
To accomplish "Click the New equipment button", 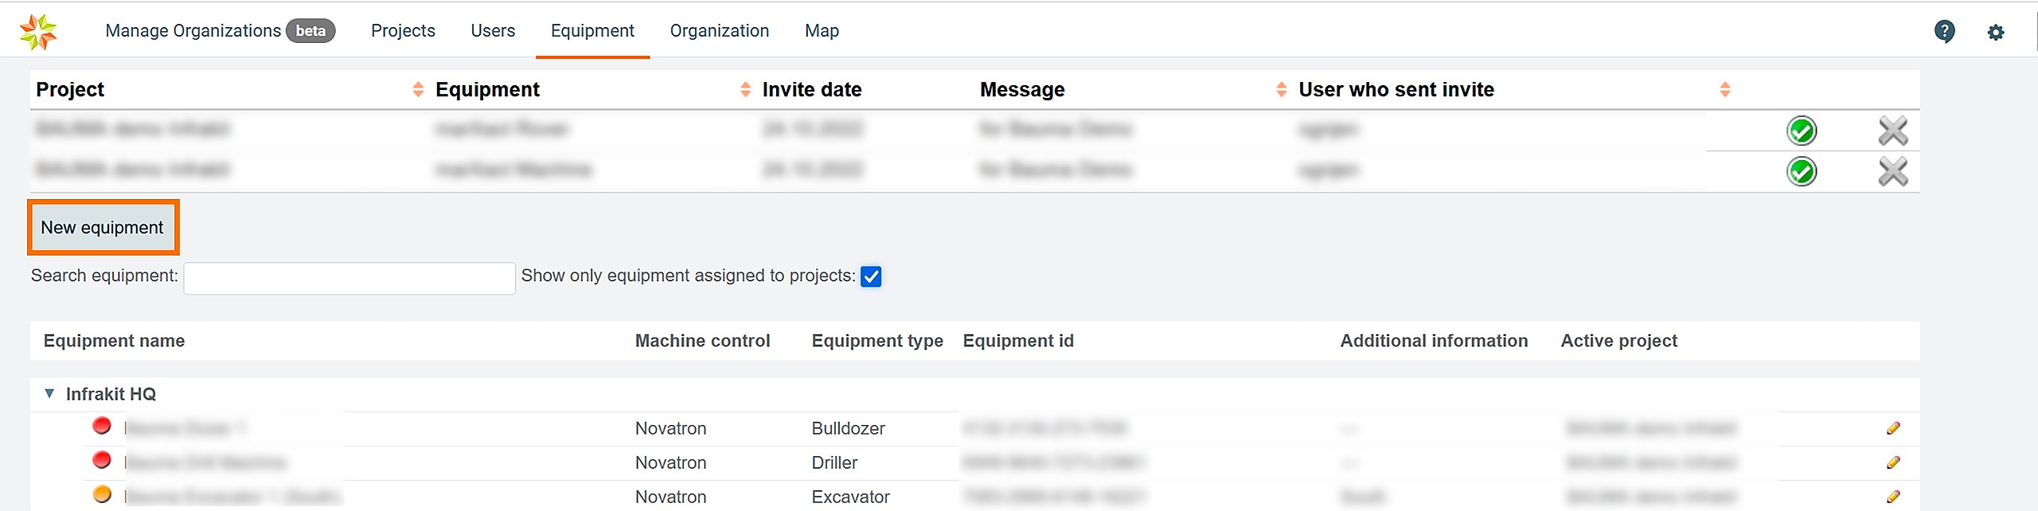I will tap(103, 228).
